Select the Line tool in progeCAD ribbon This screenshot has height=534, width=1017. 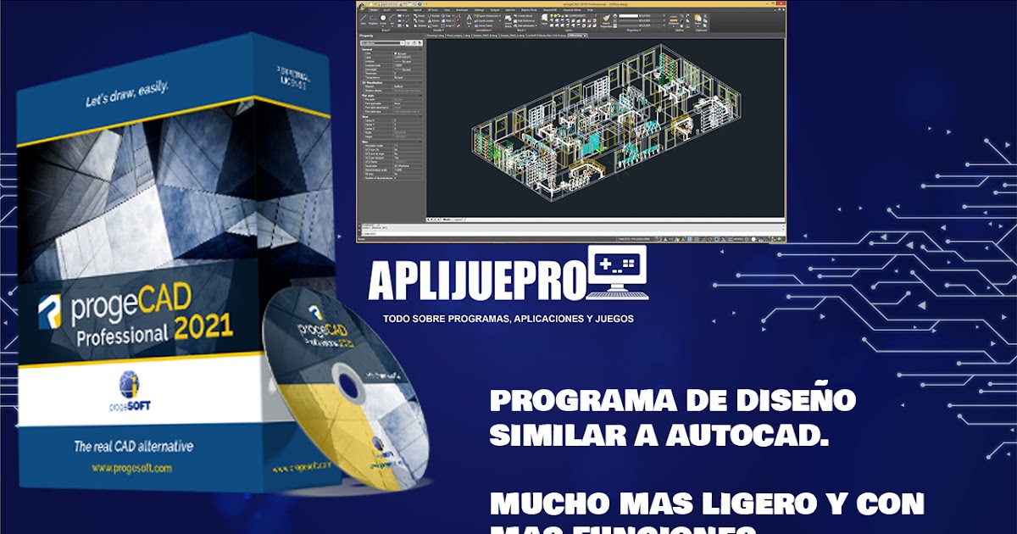(x=364, y=19)
